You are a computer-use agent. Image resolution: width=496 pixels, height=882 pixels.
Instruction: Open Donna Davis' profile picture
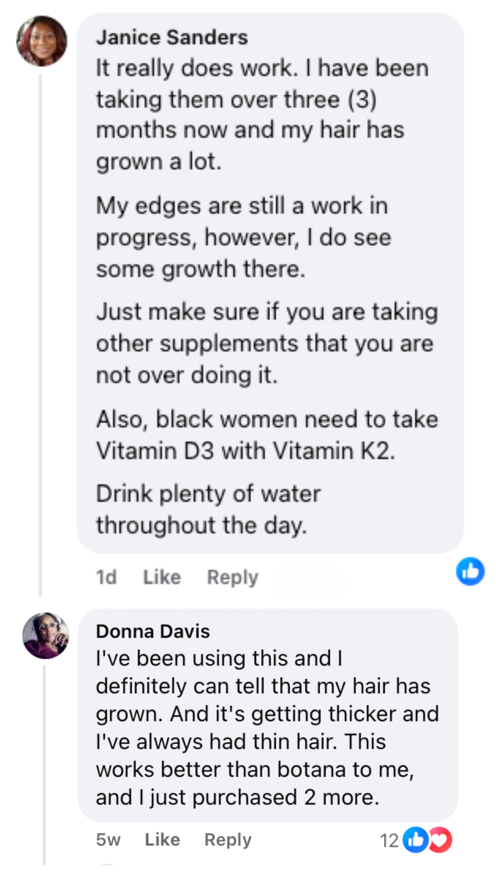click(x=45, y=635)
